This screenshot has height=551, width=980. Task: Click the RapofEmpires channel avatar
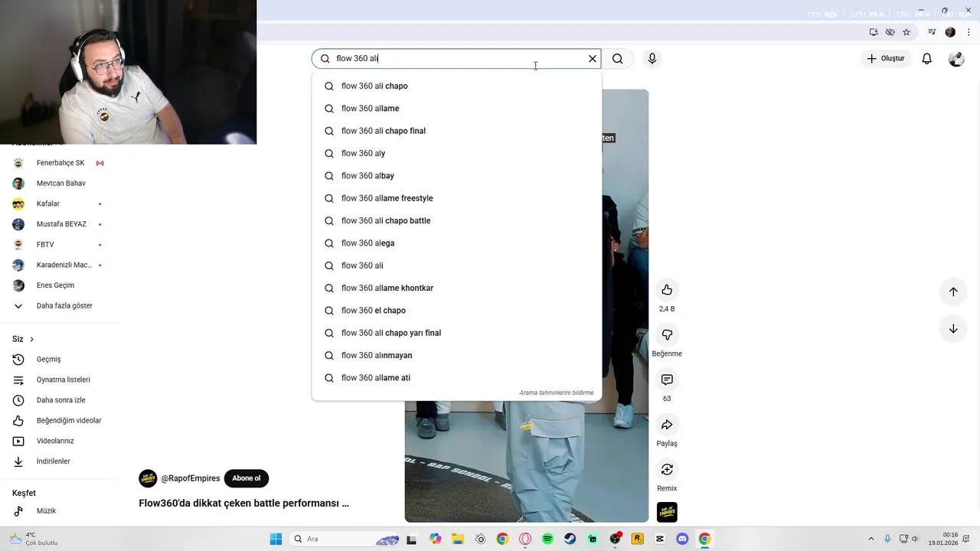click(148, 478)
